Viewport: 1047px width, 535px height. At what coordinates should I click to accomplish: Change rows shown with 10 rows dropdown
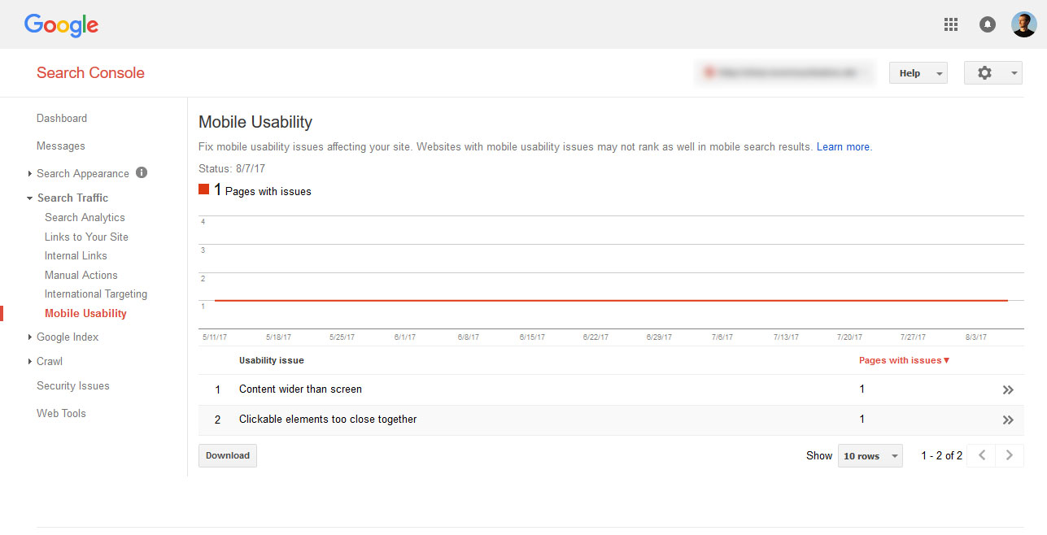[870, 456]
